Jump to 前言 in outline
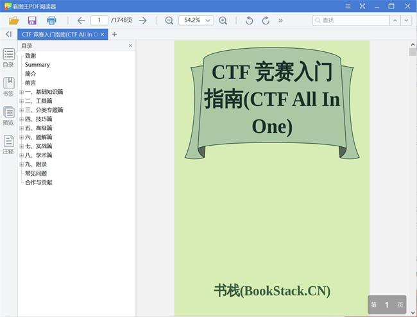The image size is (417, 317). tap(30, 83)
